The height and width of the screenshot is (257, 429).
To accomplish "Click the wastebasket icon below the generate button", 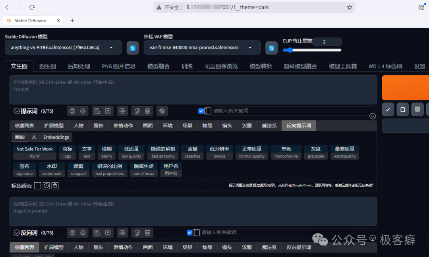I will coord(417,109).
